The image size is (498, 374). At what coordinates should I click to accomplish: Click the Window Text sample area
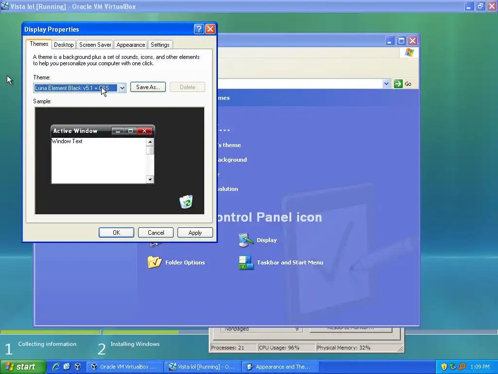pyautogui.click(x=98, y=161)
